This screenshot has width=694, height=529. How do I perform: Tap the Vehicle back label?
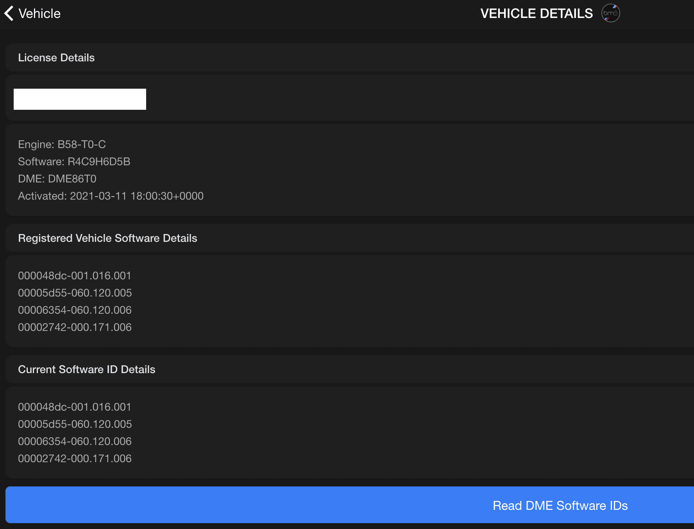(39, 14)
